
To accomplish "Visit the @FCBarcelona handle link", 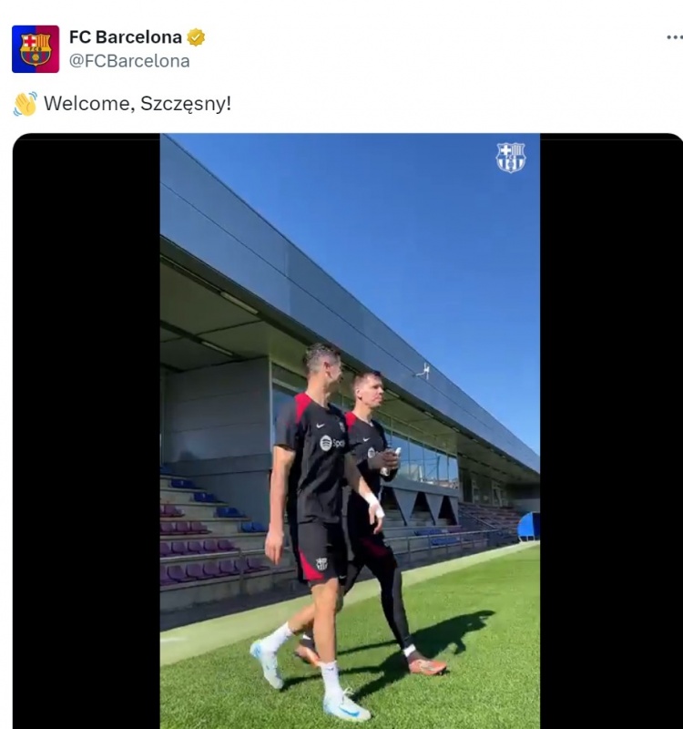I will click(129, 61).
